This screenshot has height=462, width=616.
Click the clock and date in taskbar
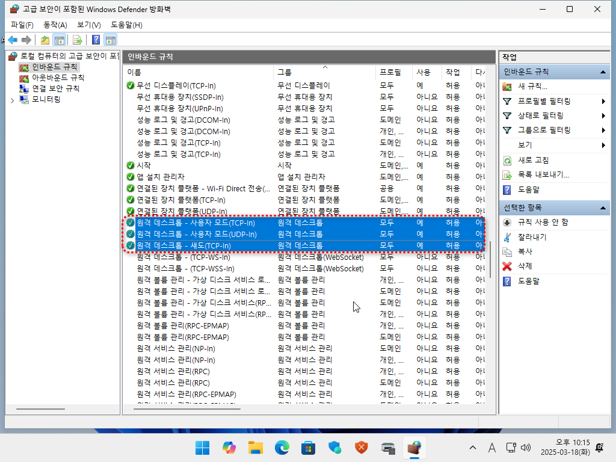(565, 448)
